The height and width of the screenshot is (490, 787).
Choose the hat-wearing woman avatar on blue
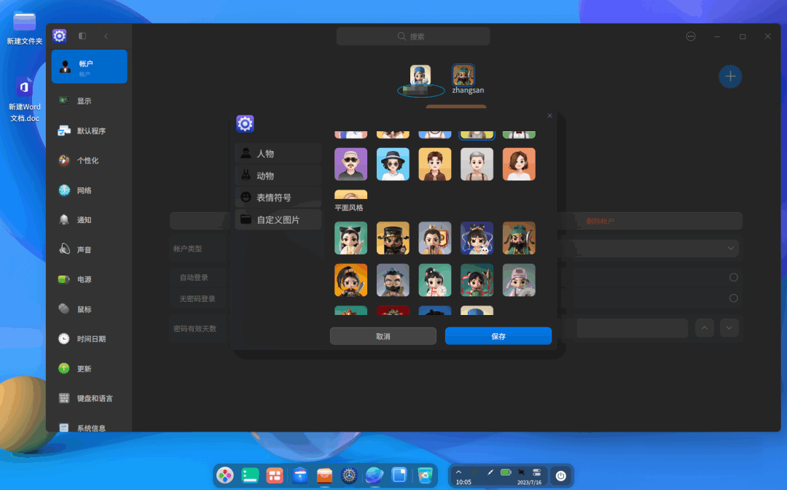[393, 164]
